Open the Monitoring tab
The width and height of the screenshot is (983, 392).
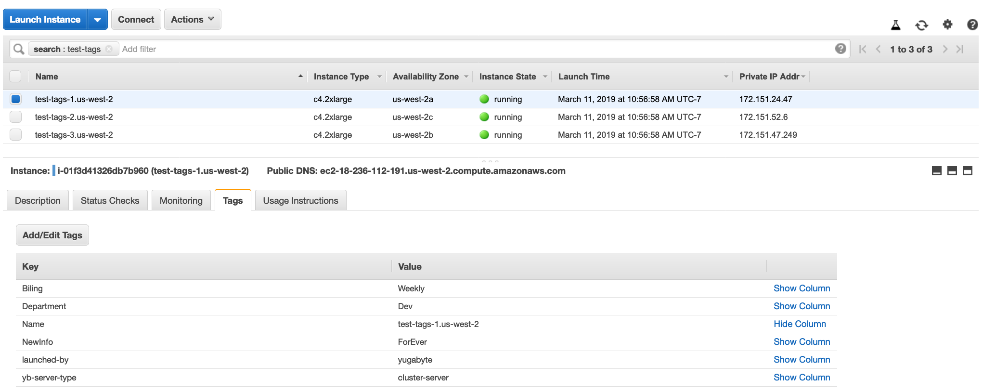(x=181, y=201)
